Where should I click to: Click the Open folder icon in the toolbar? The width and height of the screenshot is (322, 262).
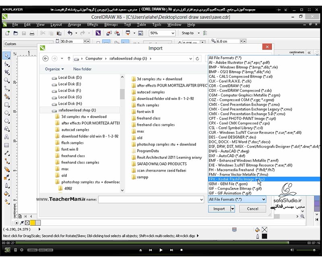16,33
